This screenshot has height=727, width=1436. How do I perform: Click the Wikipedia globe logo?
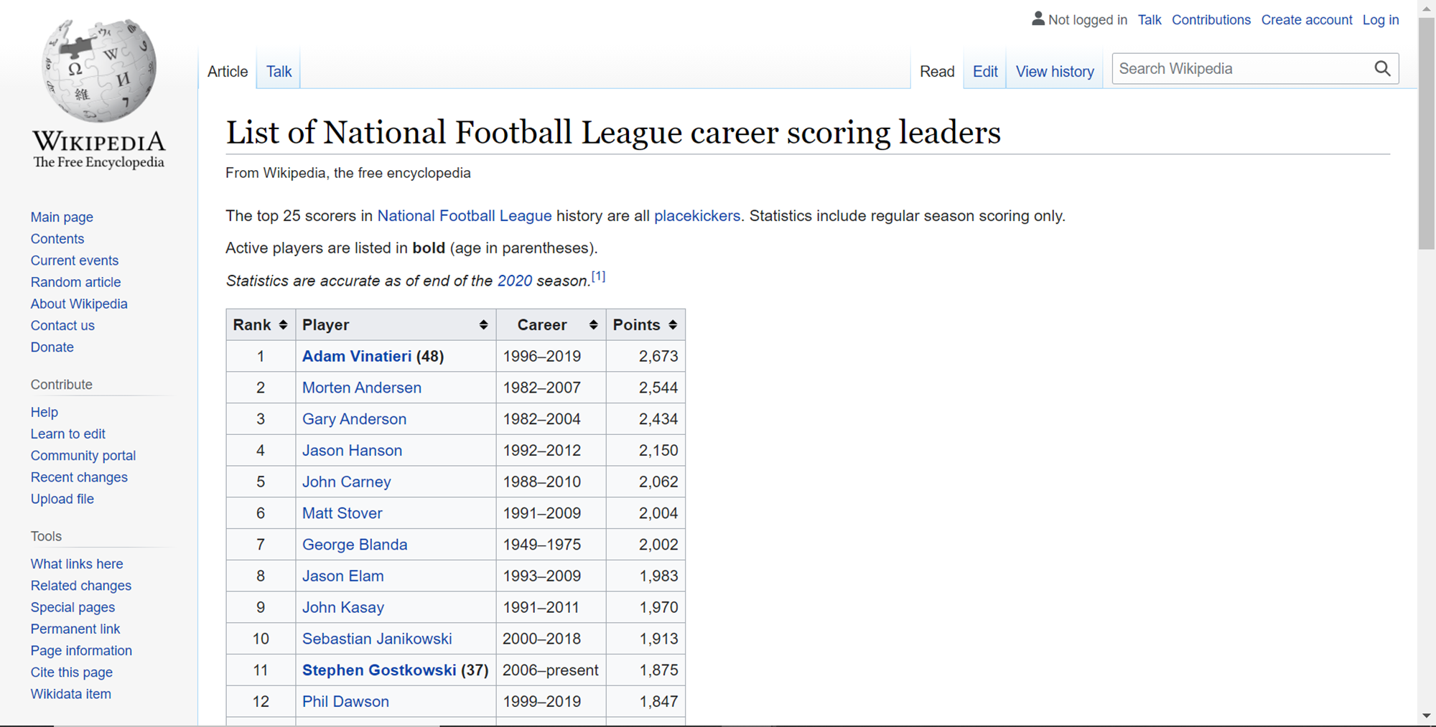99,70
